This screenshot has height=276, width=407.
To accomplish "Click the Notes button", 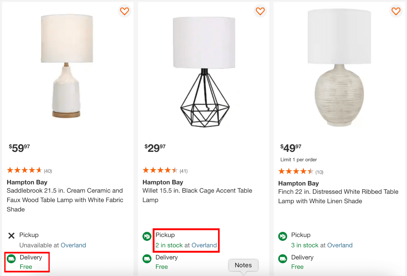I will (243, 265).
